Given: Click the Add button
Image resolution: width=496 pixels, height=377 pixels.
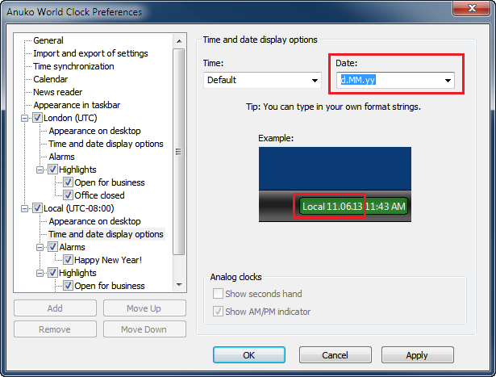Looking at the screenshot, I should [55, 308].
